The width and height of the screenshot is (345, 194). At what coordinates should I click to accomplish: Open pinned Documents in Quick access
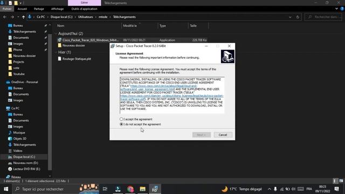21,38
